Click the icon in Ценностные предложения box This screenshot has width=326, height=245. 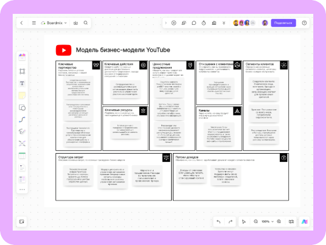190,65
